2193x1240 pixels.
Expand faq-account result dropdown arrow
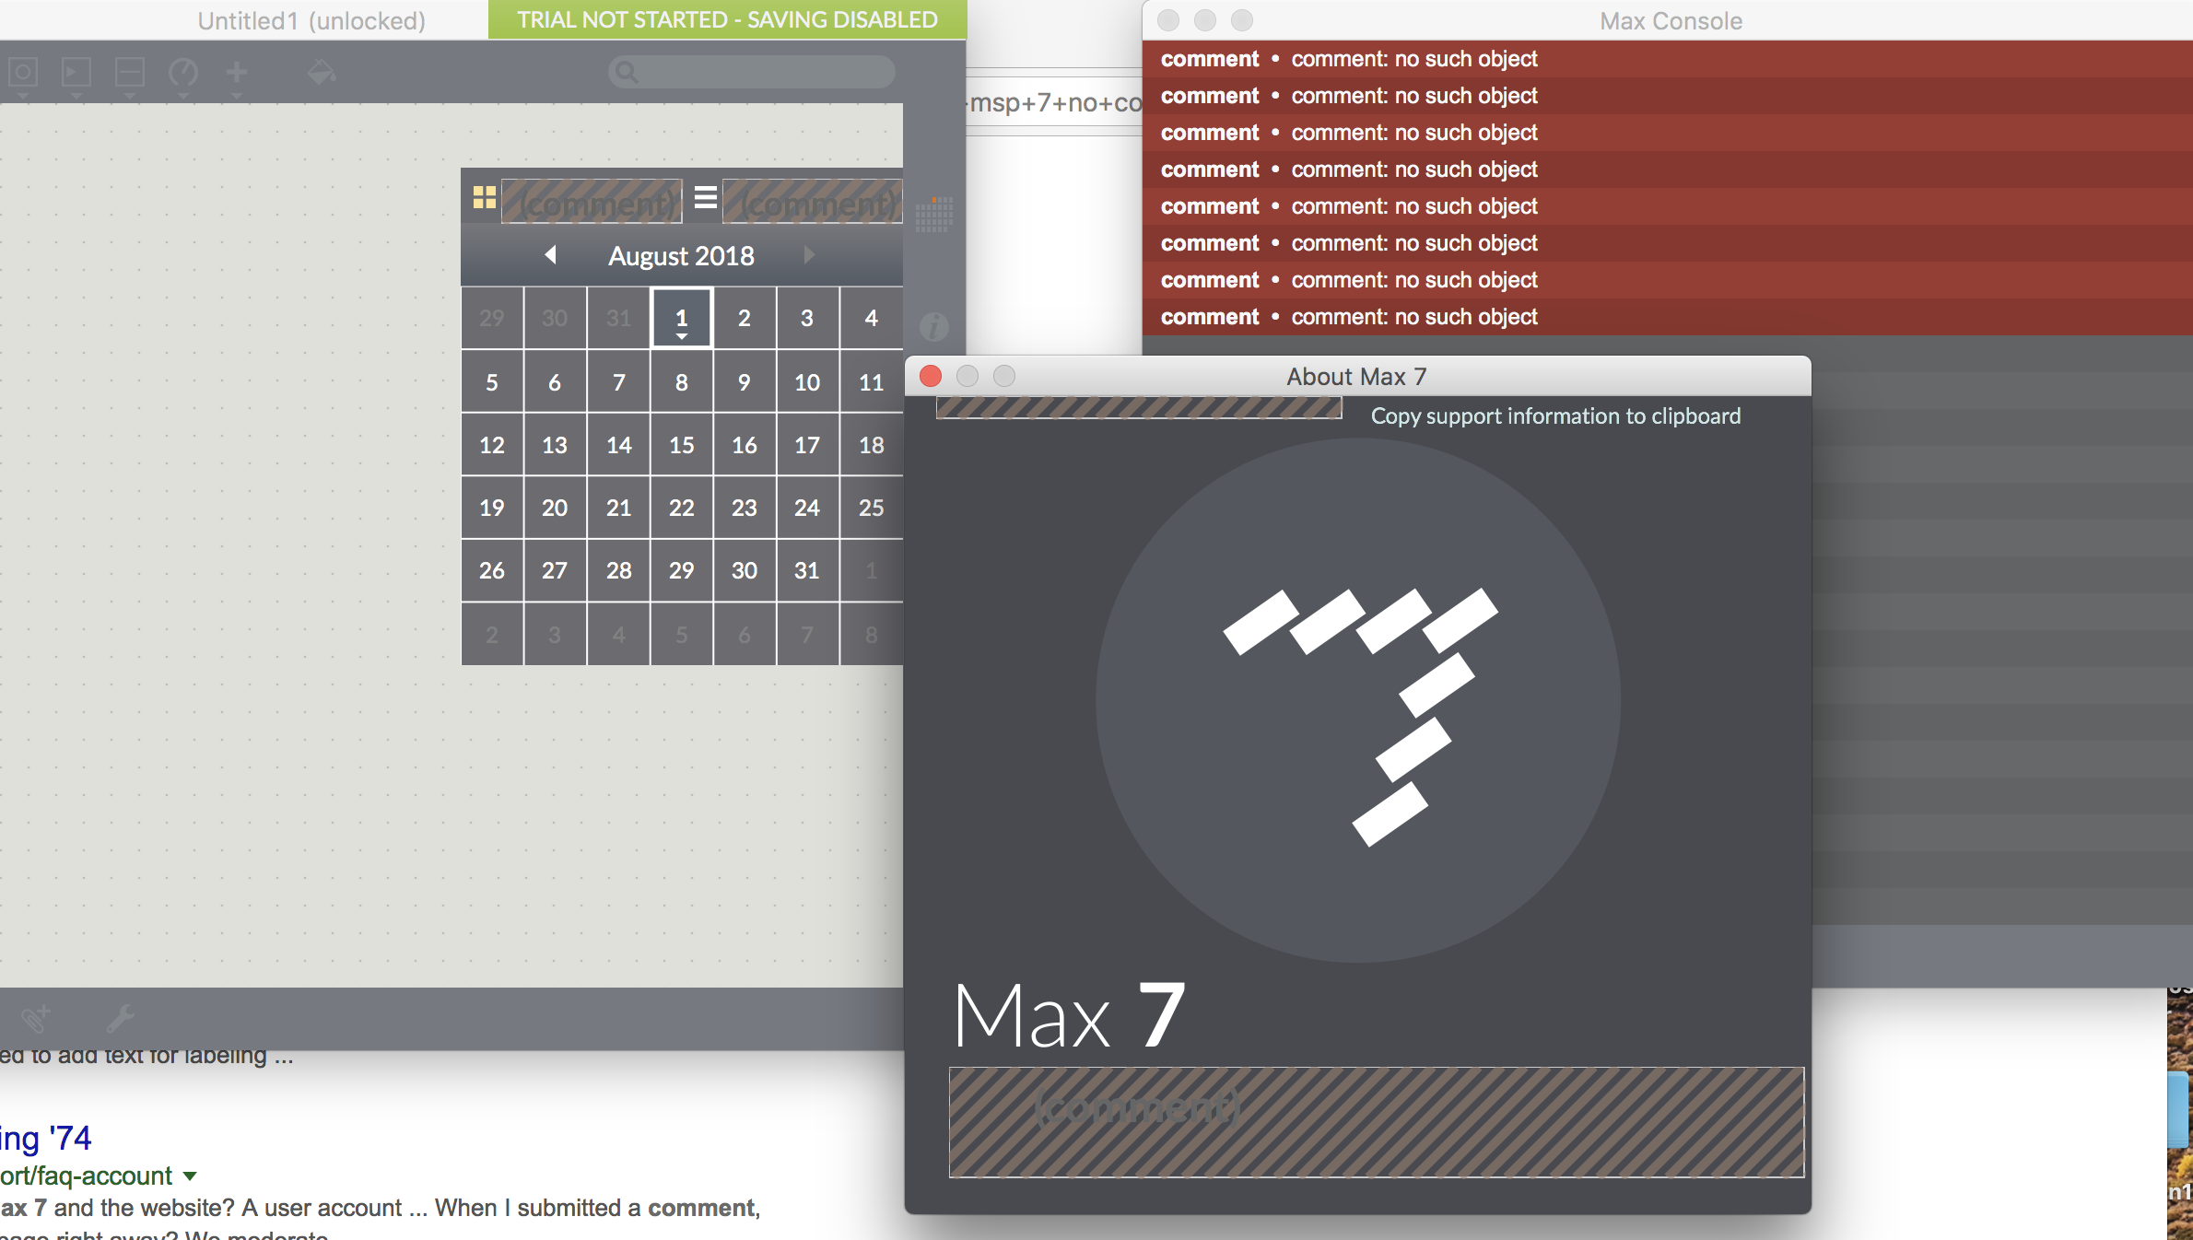tap(190, 1176)
